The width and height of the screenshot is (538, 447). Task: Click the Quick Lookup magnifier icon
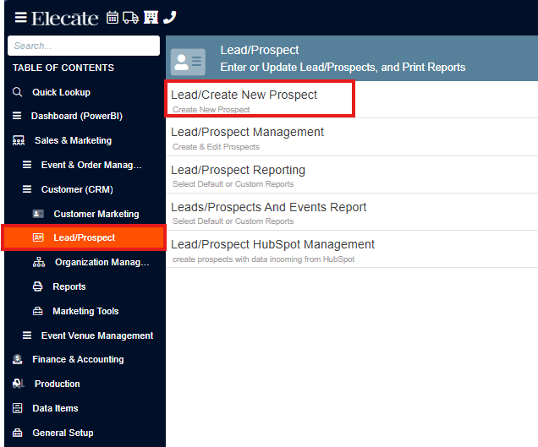click(17, 92)
